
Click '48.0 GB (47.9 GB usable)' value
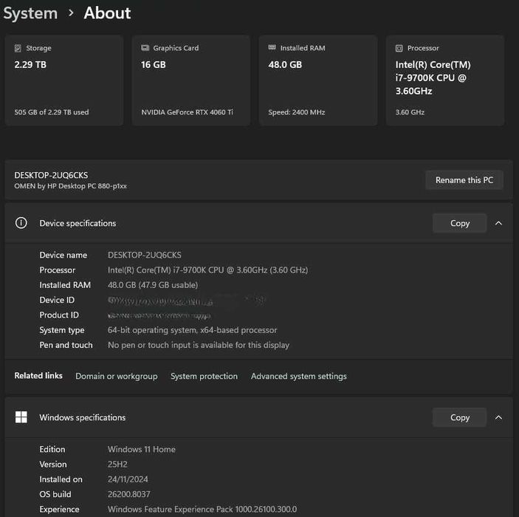point(153,285)
